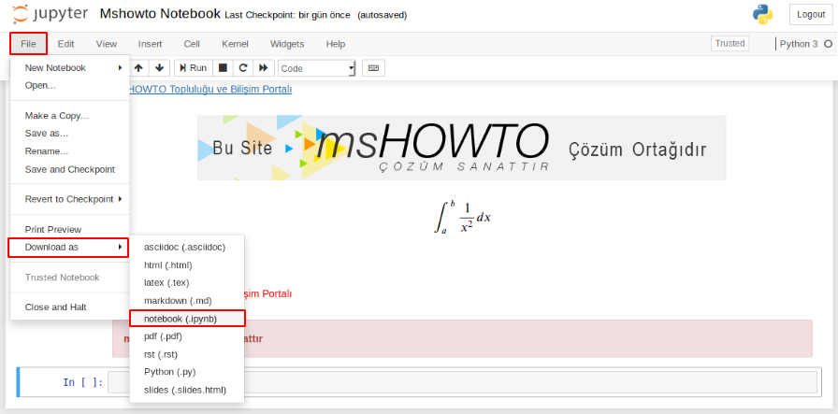Click the In [ ]: cell prompt

(x=83, y=382)
